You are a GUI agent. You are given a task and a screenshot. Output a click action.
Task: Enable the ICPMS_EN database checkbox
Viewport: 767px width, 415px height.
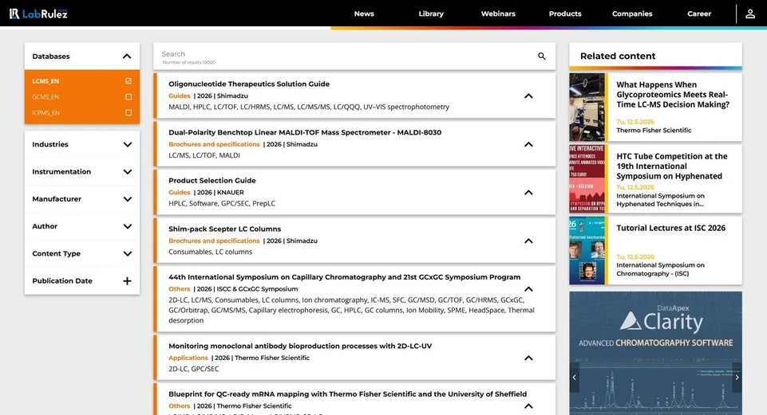(128, 112)
